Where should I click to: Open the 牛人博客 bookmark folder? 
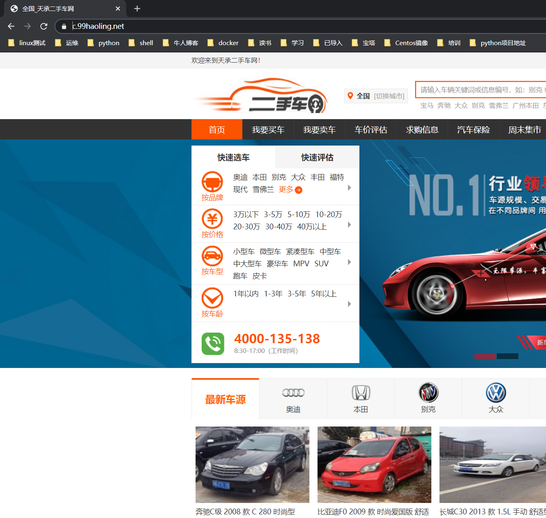point(181,43)
